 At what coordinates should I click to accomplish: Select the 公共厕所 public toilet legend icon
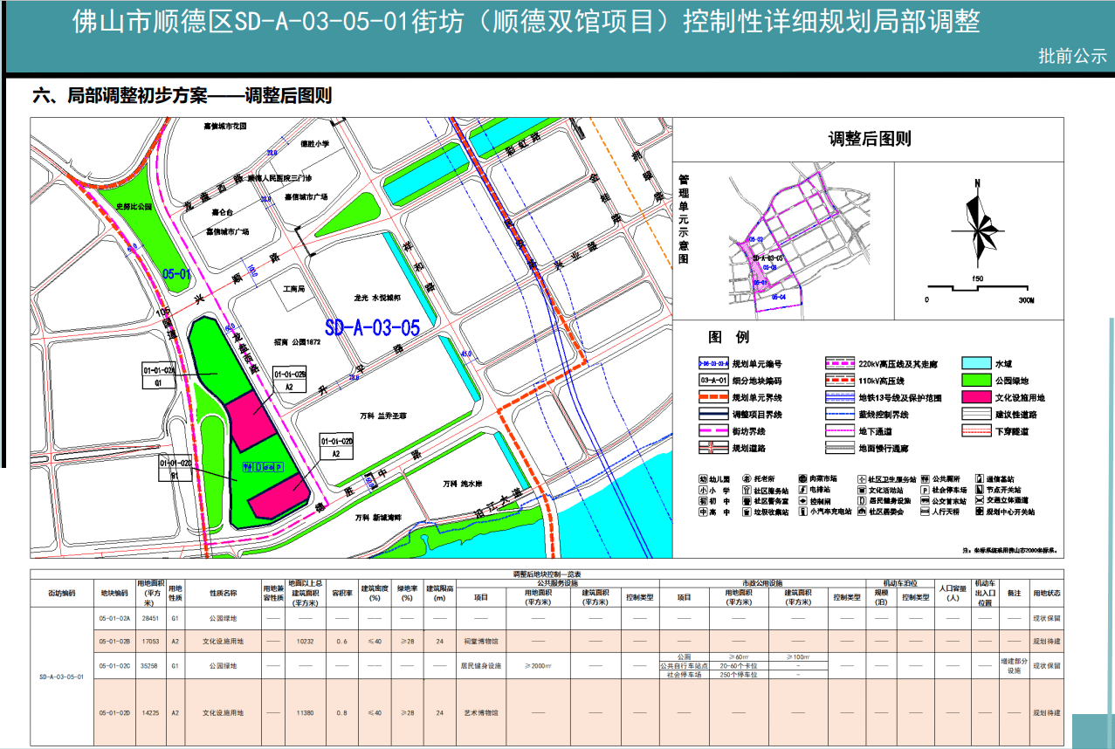pos(926,478)
